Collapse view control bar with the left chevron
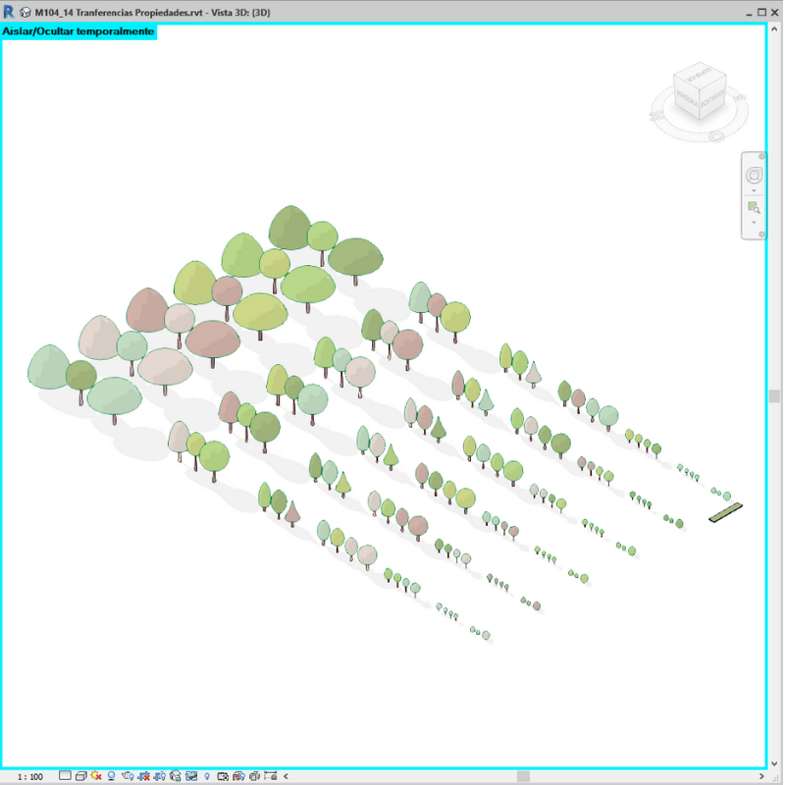The image size is (785, 785). coord(285,776)
